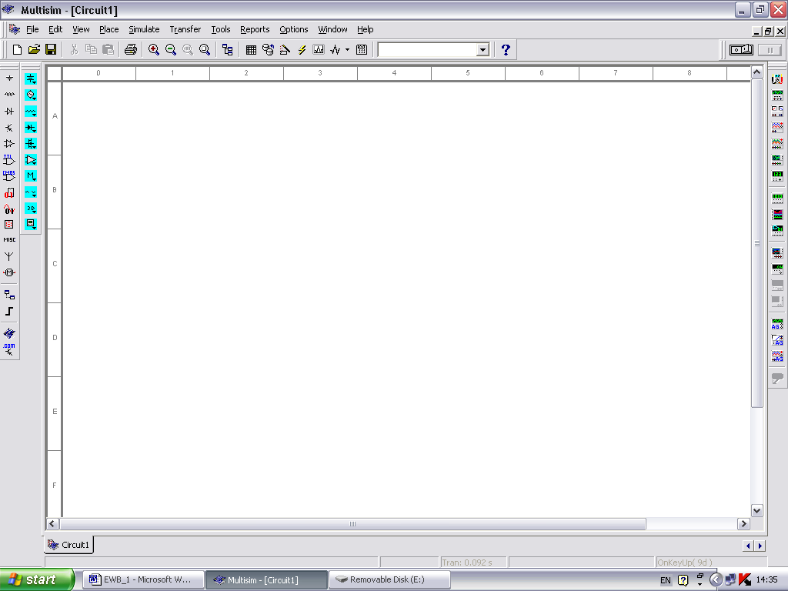Open the Mixed component group
The image size is (788, 591).
(x=9, y=209)
